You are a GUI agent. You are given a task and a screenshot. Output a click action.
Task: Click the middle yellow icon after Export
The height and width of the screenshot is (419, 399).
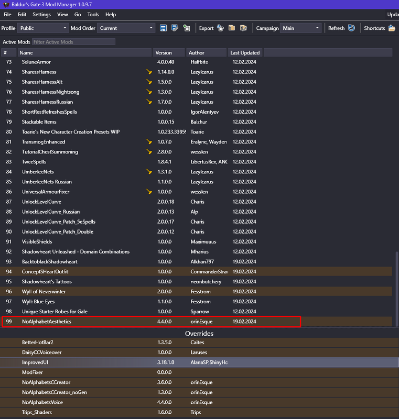pyautogui.click(x=232, y=28)
